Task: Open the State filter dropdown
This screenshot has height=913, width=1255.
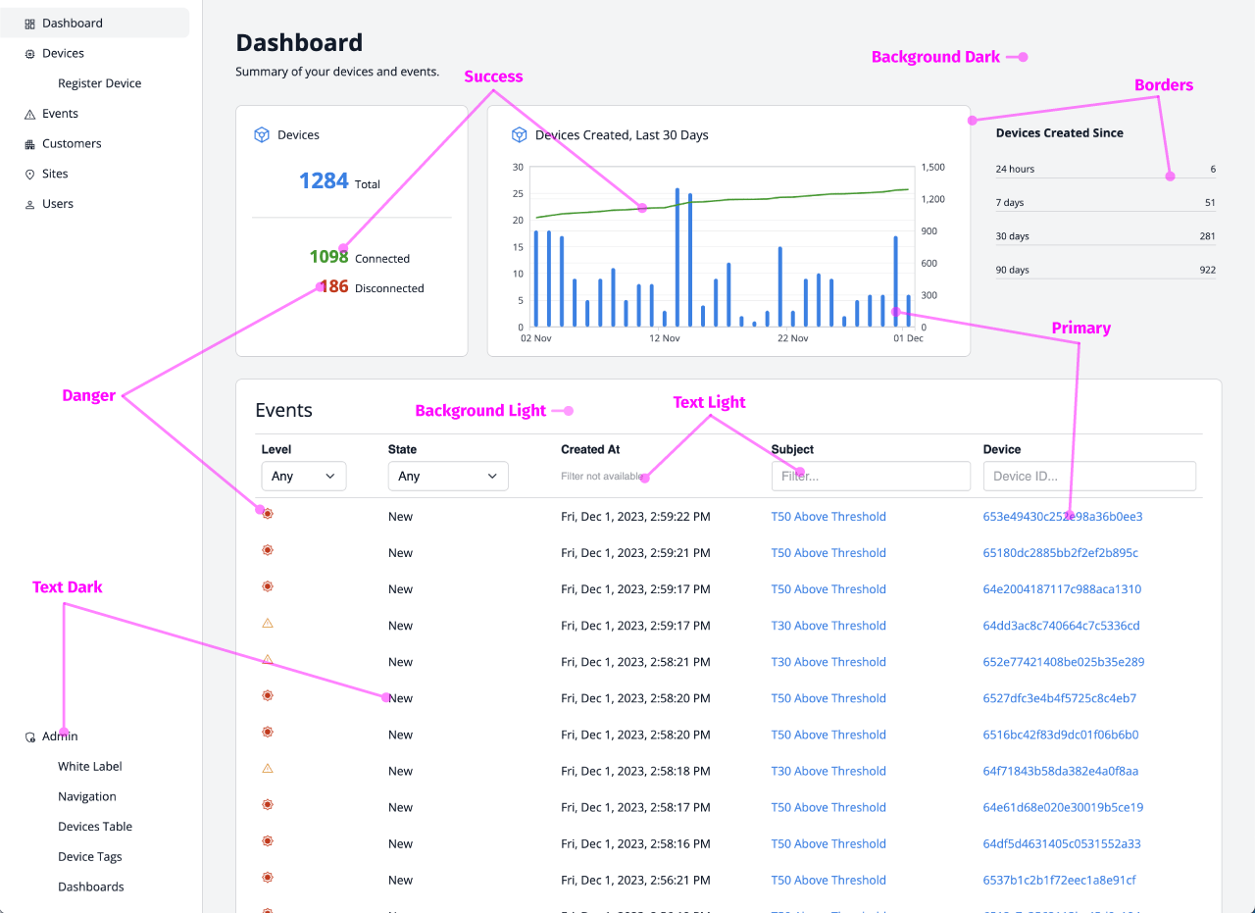Action: 448,476
